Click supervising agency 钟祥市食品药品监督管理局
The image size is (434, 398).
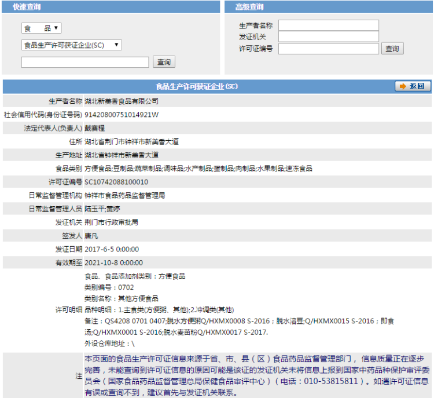point(125,195)
